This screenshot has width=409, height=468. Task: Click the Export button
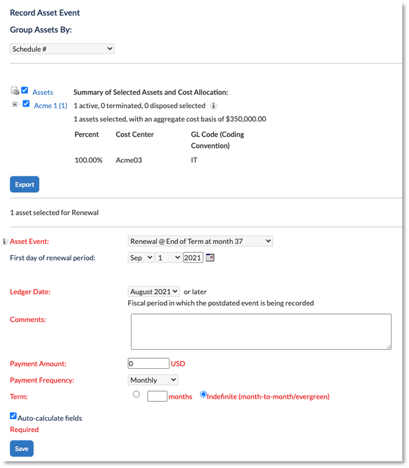[25, 184]
